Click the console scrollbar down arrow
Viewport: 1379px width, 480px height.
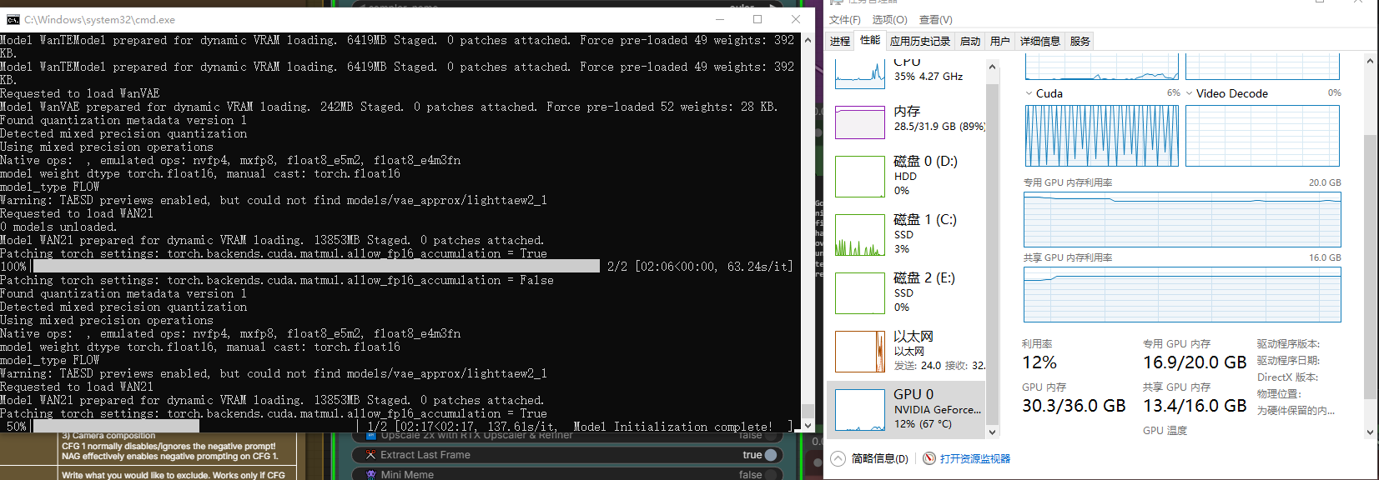pos(808,425)
